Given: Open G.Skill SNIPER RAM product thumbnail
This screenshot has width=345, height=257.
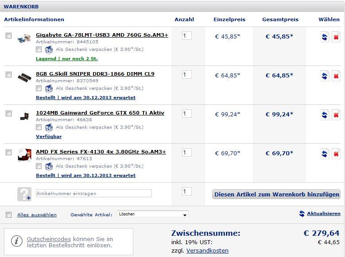Looking at the screenshot, I should coord(24,77).
